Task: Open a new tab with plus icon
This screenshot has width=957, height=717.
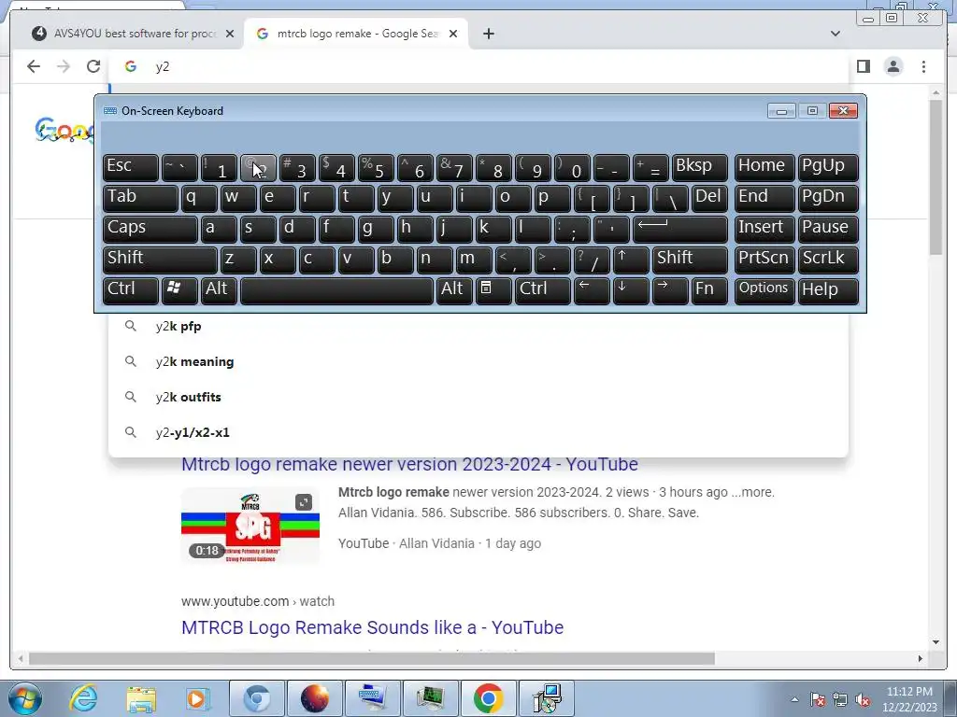Action: point(488,34)
